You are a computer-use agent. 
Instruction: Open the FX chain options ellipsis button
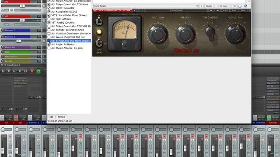point(249,1)
